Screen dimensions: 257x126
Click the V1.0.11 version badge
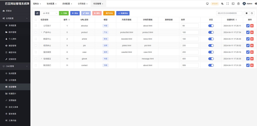point(215,3)
